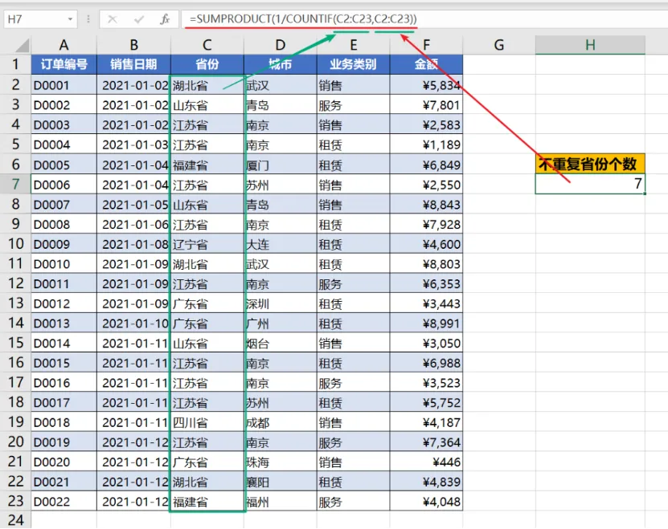668x529 pixels.
Task: Click the Insert Function fx icon
Action: tap(165, 19)
